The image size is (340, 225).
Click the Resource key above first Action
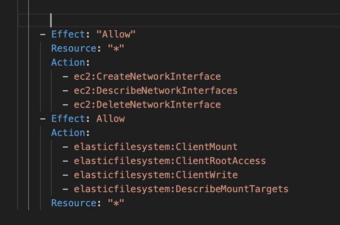[74, 48]
